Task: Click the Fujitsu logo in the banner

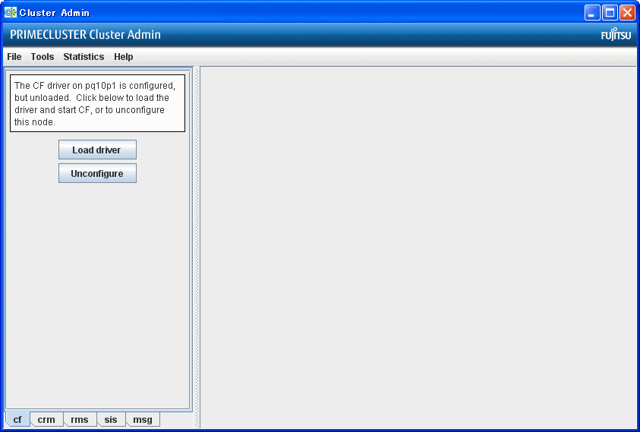Action: pyautogui.click(x=616, y=35)
